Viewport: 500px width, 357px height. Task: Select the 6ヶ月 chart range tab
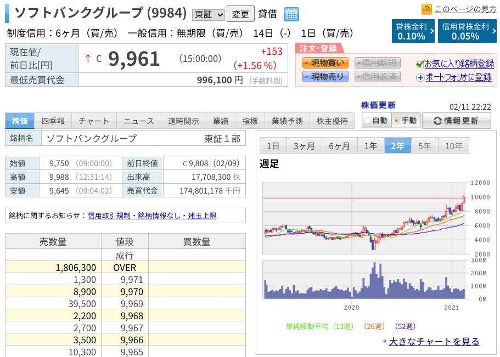tap(340, 146)
